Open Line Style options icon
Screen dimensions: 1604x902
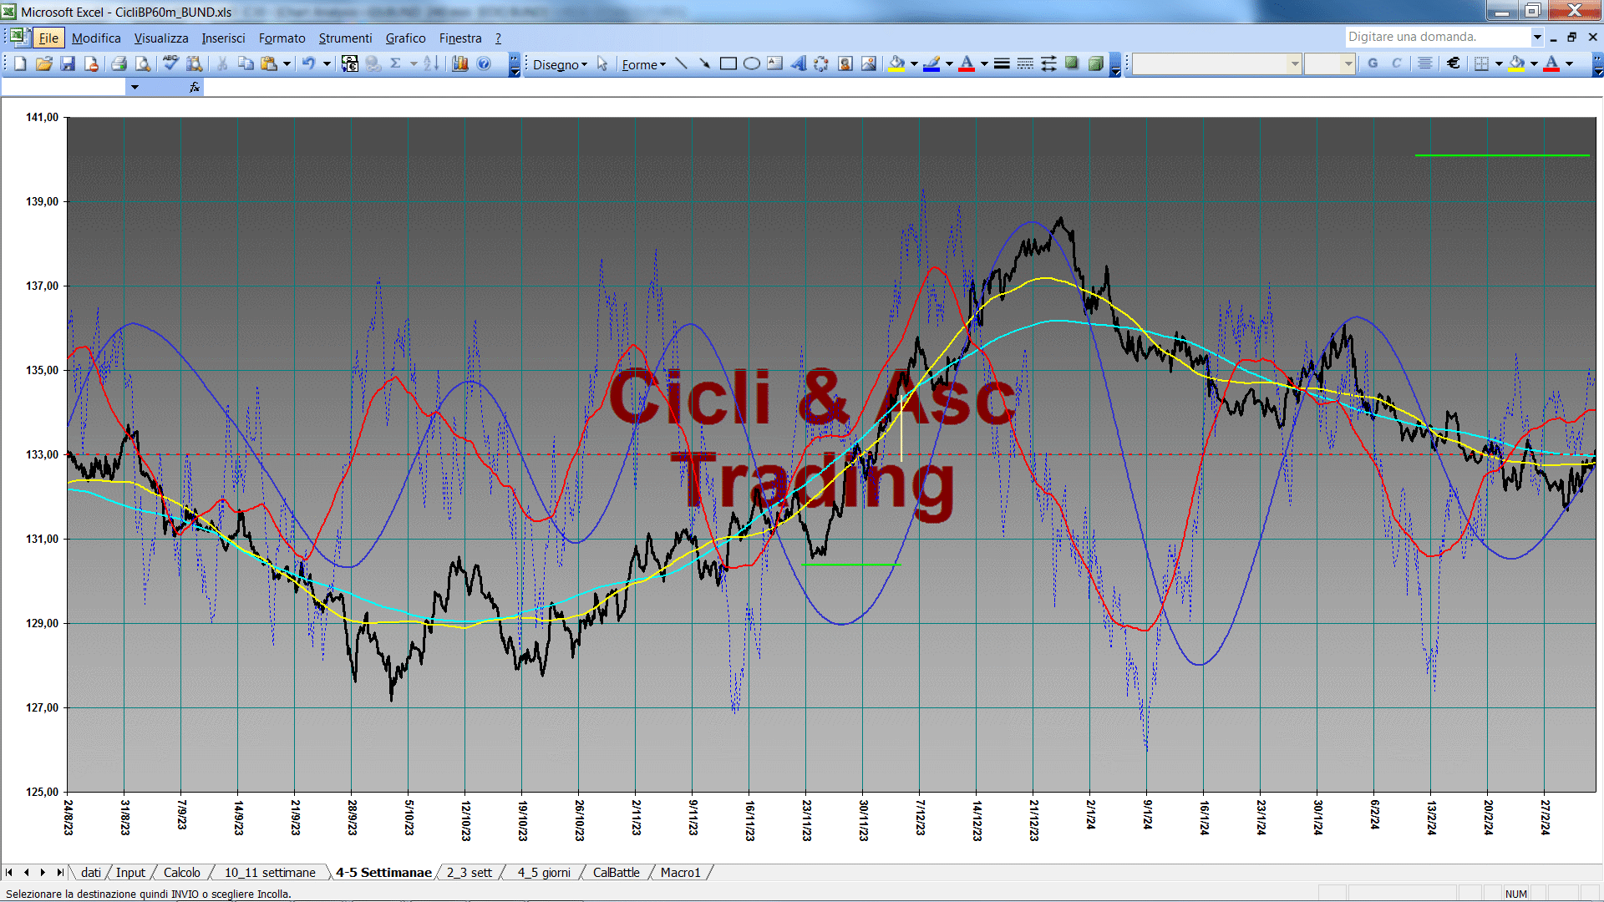coord(1002,63)
